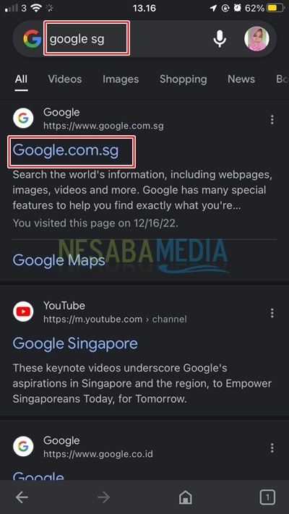Select the News tab
This screenshot has height=514, width=289.
click(x=241, y=79)
